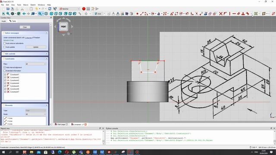Open the File menu
This screenshot has width=276, height=155.
coord(3,5)
